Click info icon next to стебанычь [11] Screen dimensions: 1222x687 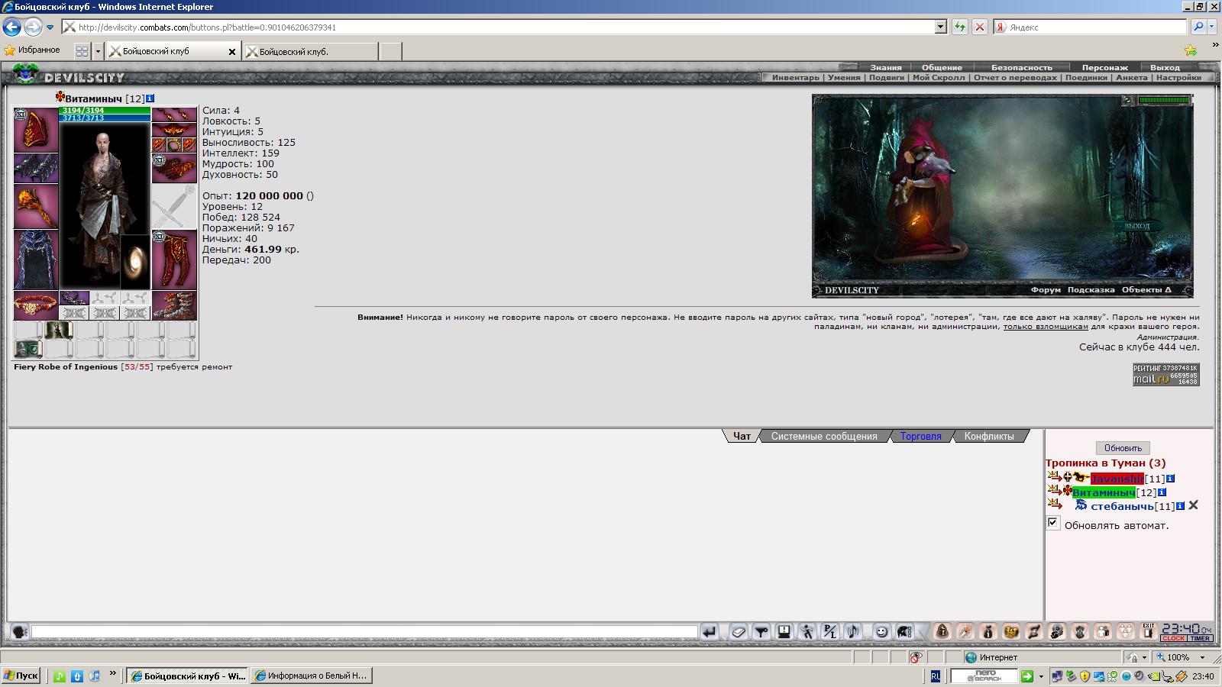point(1180,506)
